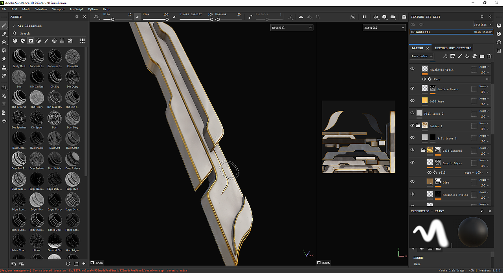Add a paint layer with brush icon

(x=460, y=56)
